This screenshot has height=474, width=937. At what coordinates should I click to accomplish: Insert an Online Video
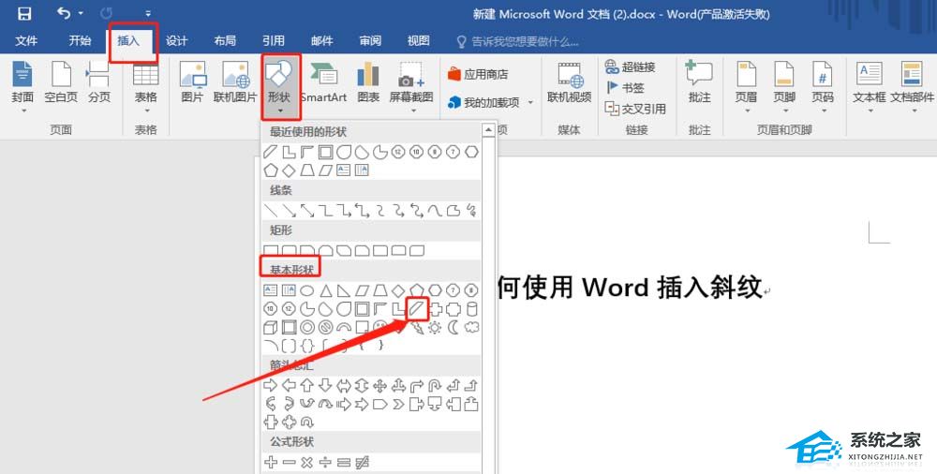pos(569,83)
